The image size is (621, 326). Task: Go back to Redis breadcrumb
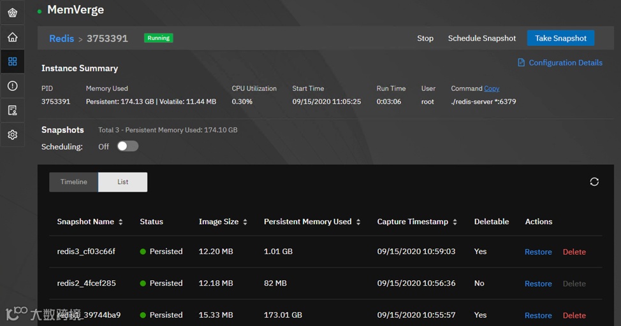pos(61,38)
